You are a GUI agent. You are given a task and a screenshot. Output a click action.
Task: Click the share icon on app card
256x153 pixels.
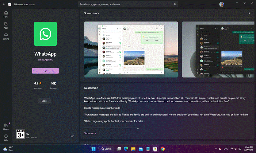pos(72,136)
